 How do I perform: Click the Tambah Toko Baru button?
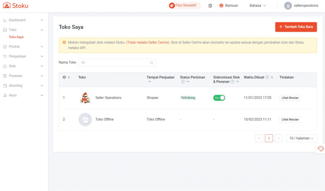pos(296,27)
